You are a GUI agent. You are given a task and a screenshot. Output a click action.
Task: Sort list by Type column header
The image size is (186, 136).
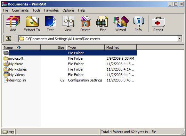[x=85, y=47]
